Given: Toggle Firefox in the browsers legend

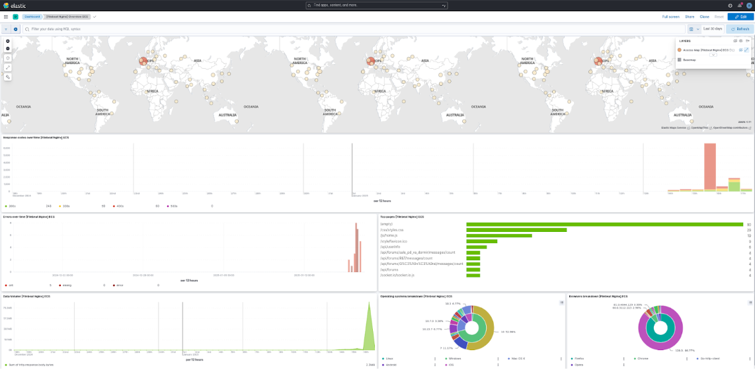Looking at the screenshot, I should coord(578,358).
